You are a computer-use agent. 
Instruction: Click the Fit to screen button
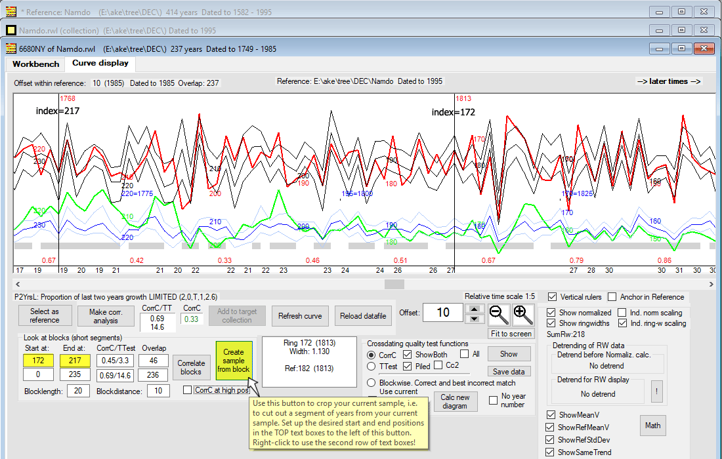[511, 334]
